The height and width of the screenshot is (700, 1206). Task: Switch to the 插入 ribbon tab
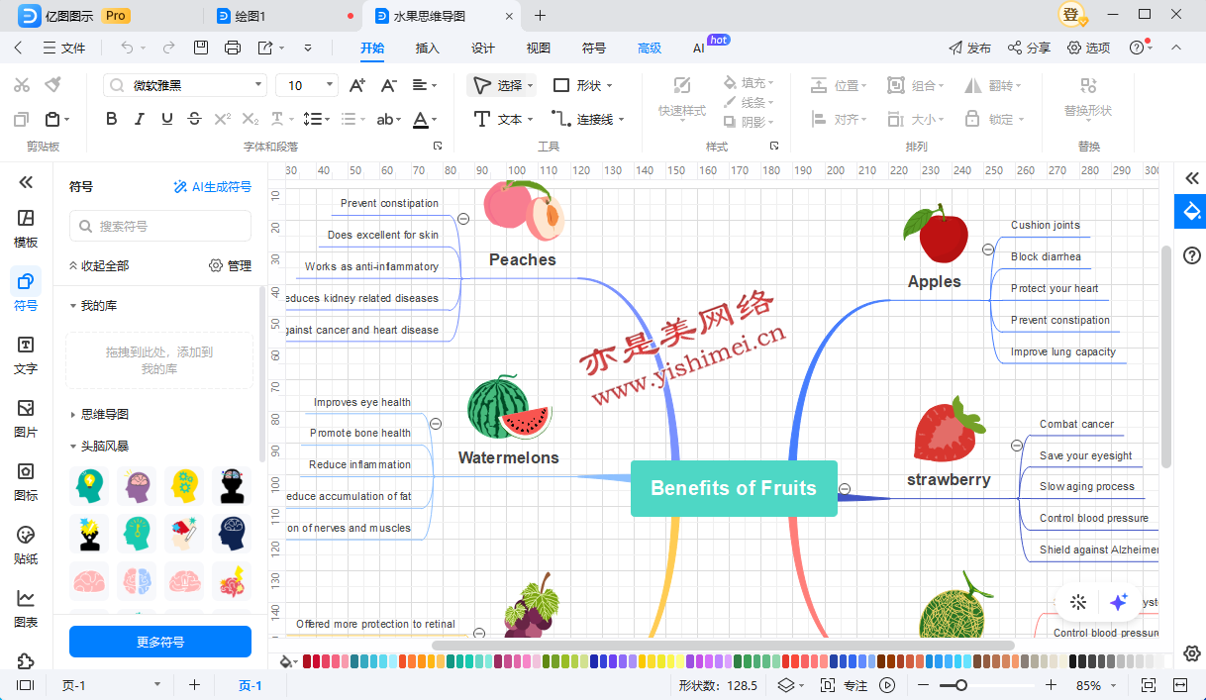(x=428, y=48)
